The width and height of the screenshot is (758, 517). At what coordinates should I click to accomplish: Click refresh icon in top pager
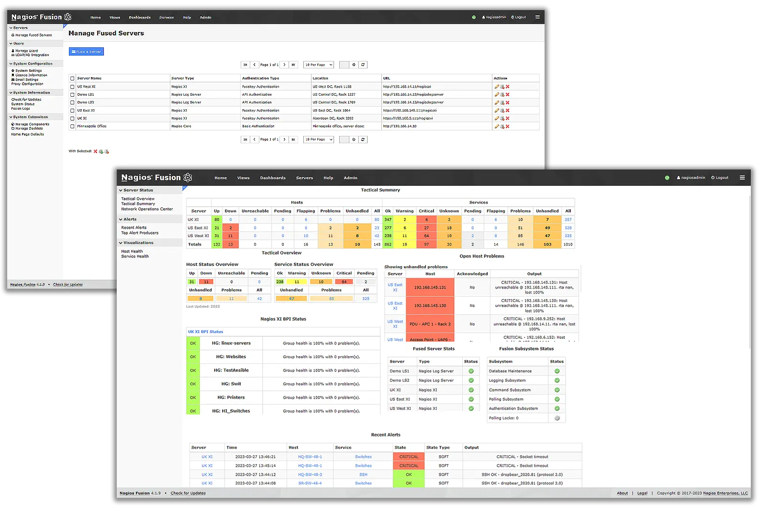click(363, 65)
